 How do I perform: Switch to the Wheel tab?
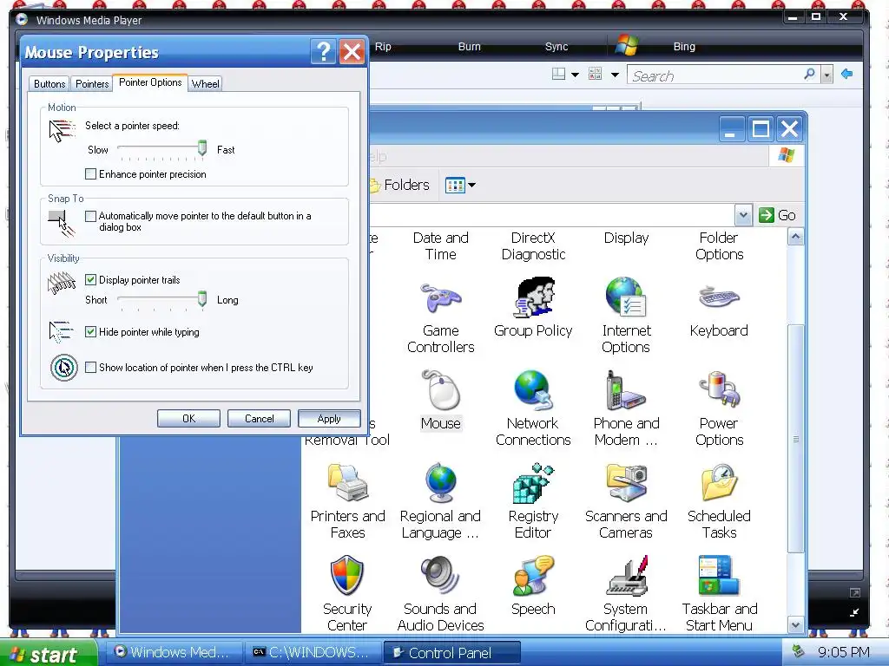[205, 84]
